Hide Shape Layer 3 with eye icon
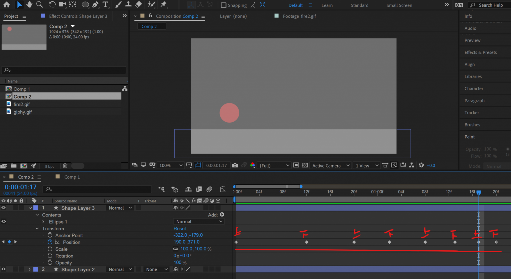Viewport: 511px width, 279px height. pos(4,208)
